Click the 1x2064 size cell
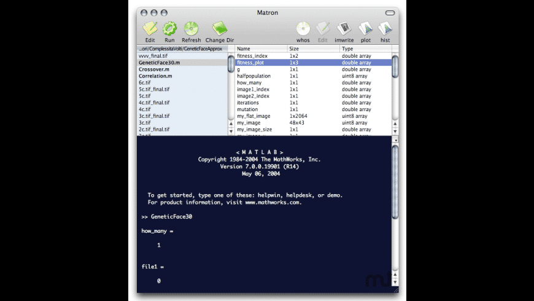 pos(298,116)
